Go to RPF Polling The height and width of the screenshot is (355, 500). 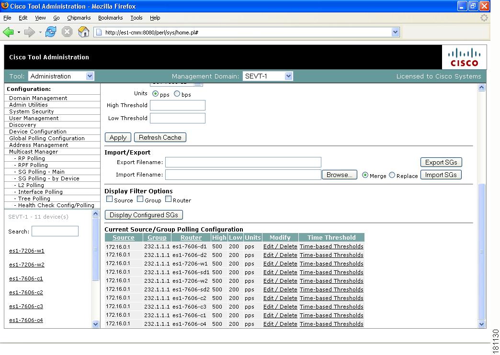coord(33,165)
